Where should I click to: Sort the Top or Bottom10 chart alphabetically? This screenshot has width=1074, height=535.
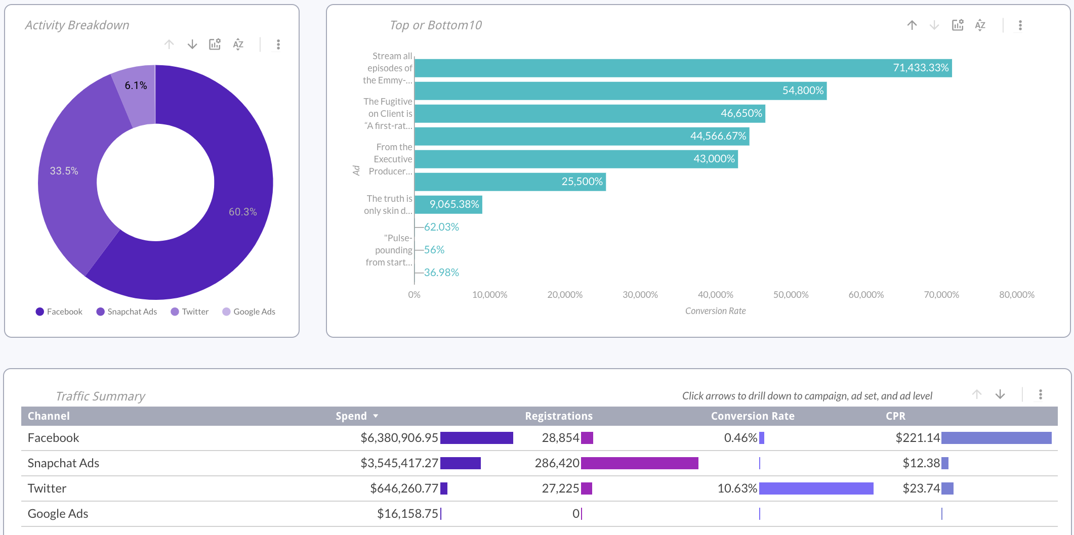point(980,25)
